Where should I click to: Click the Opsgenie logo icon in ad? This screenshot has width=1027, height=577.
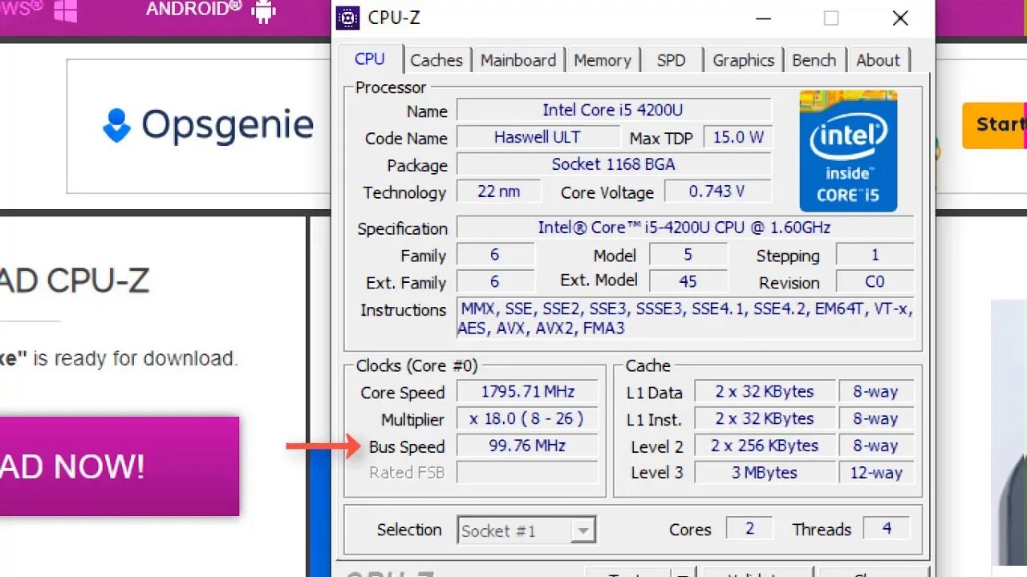(x=116, y=126)
